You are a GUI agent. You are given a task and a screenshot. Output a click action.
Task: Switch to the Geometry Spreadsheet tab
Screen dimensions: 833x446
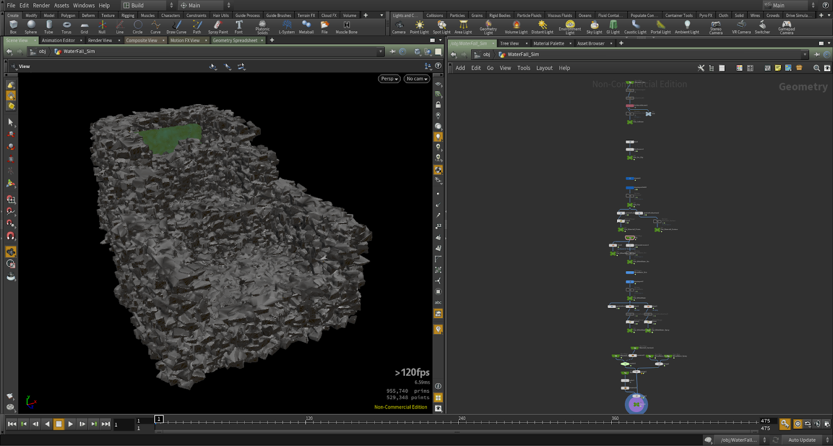tap(235, 40)
